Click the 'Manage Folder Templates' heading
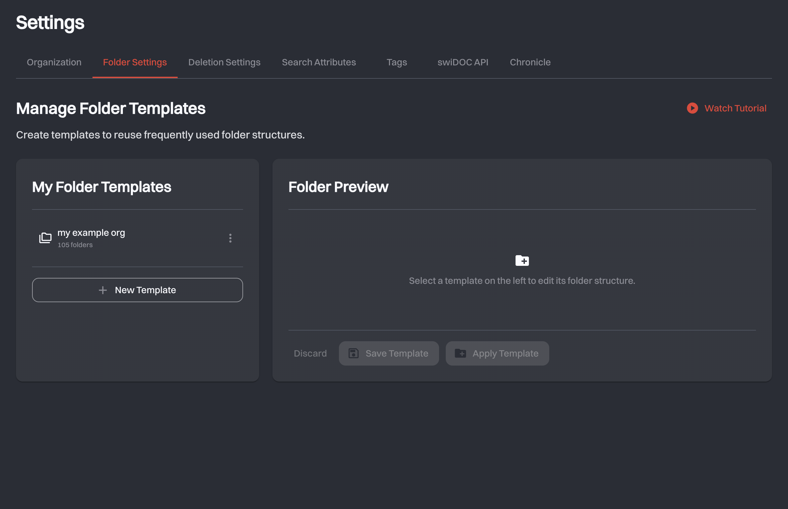788x509 pixels. point(111,109)
